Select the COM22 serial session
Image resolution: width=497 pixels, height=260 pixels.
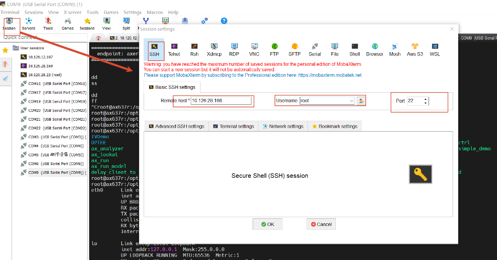coord(54,128)
